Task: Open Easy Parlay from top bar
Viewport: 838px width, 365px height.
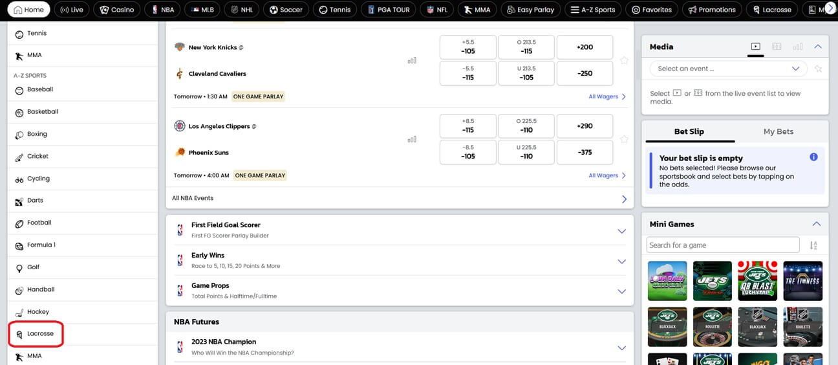Action: coord(530,10)
